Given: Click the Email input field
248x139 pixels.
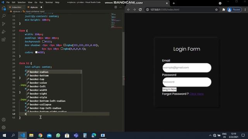Looking at the screenshot, I should click(187, 68).
